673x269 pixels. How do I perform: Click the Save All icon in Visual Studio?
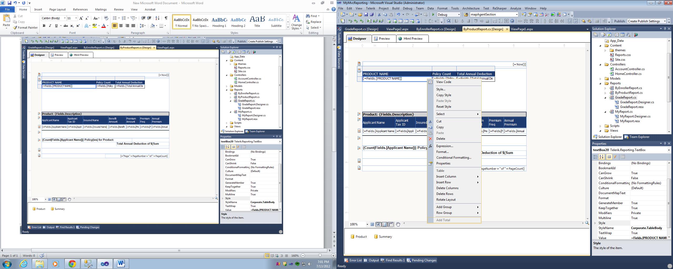(372, 15)
